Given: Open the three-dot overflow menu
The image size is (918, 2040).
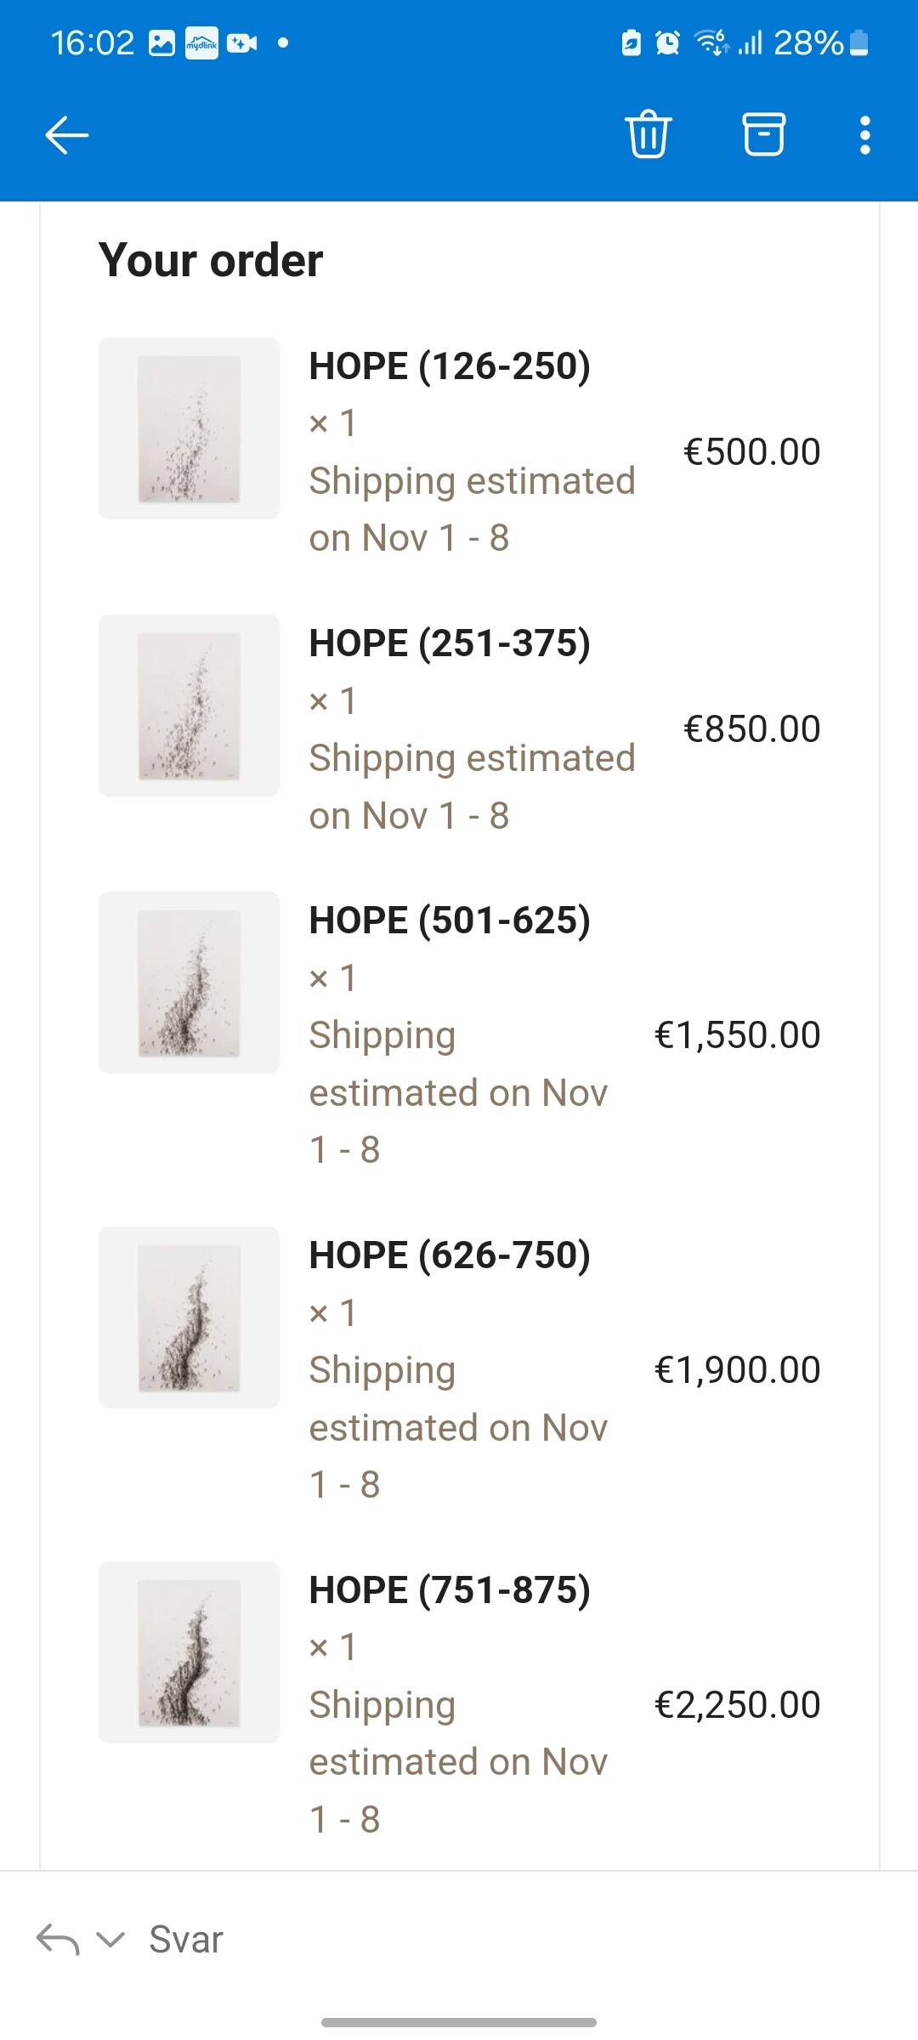Looking at the screenshot, I should point(864,135).
